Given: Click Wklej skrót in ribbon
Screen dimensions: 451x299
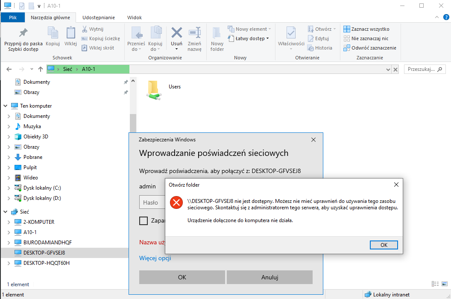Looking at the screenshot, I should click(98, 48).
